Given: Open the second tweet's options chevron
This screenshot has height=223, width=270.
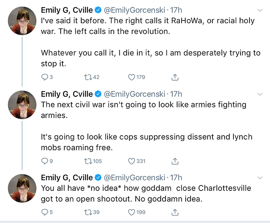Looking at the screenshot, I should (260, 94).
